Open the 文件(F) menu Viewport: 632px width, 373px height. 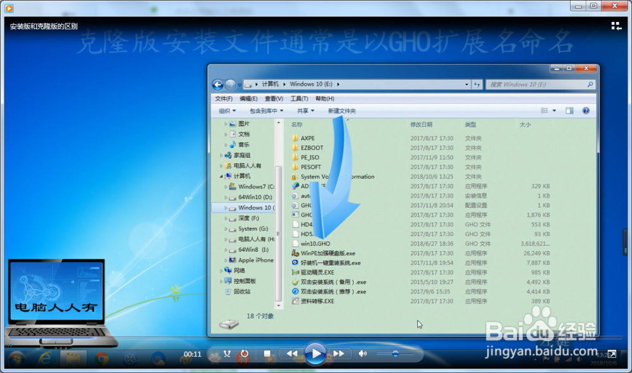click(224, 98)
